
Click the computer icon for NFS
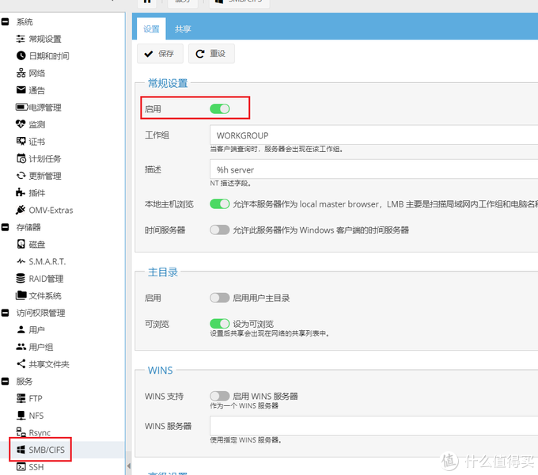[x=21, y=416]
